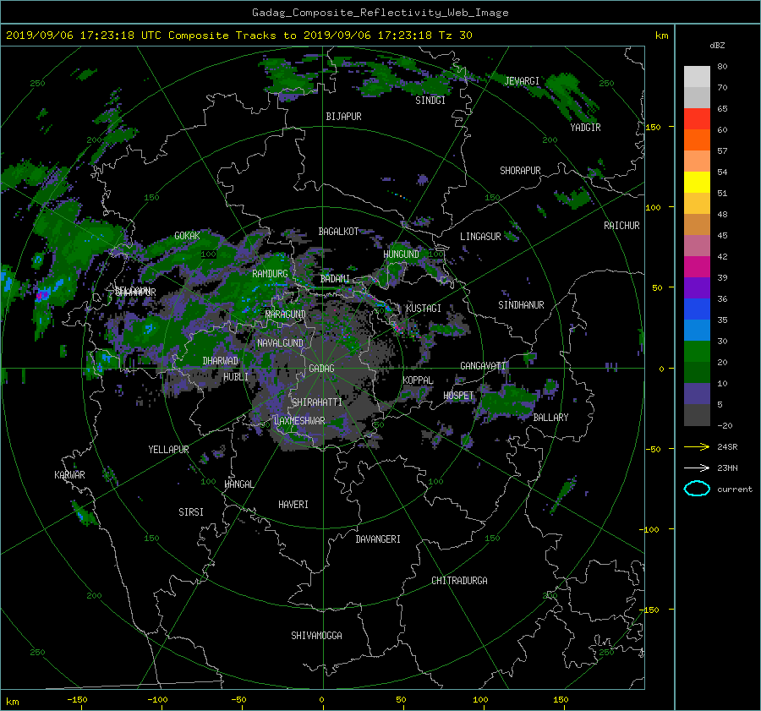The height and width of the screenshot is (711, 761).
Task: Select the yellow 54 dBZ color swatch
Action: click(697, 182)
